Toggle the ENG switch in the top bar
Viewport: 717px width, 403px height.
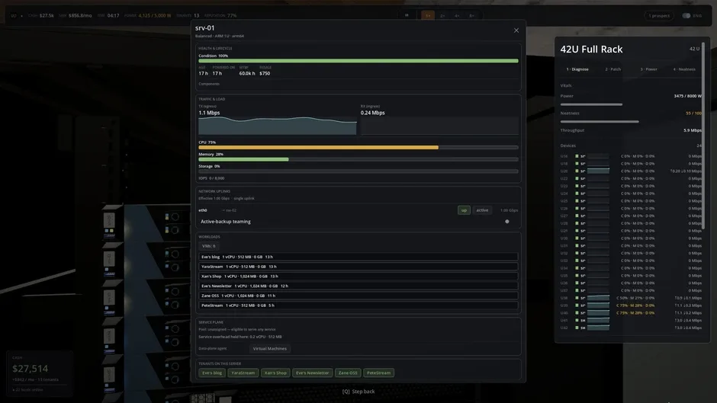click(x=686, y=15)
